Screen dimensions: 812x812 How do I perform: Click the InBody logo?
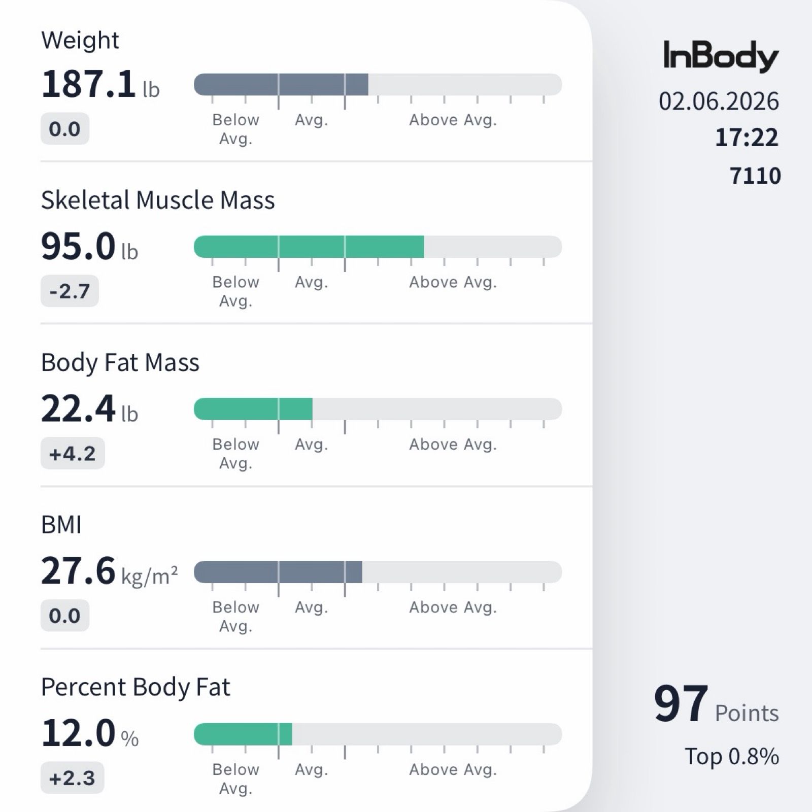tap(720, 56)
